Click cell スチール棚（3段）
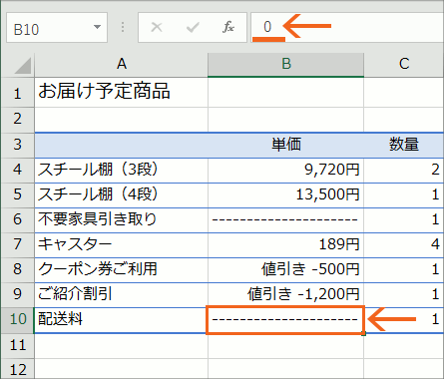This screenshot has height=379, width=444. [122, 171]
